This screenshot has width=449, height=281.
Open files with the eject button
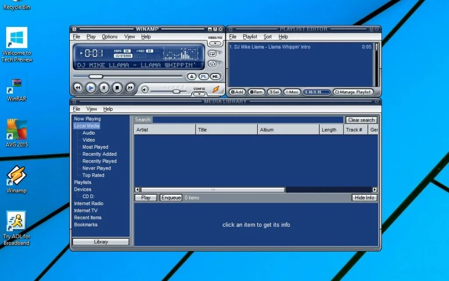point(192,76)
